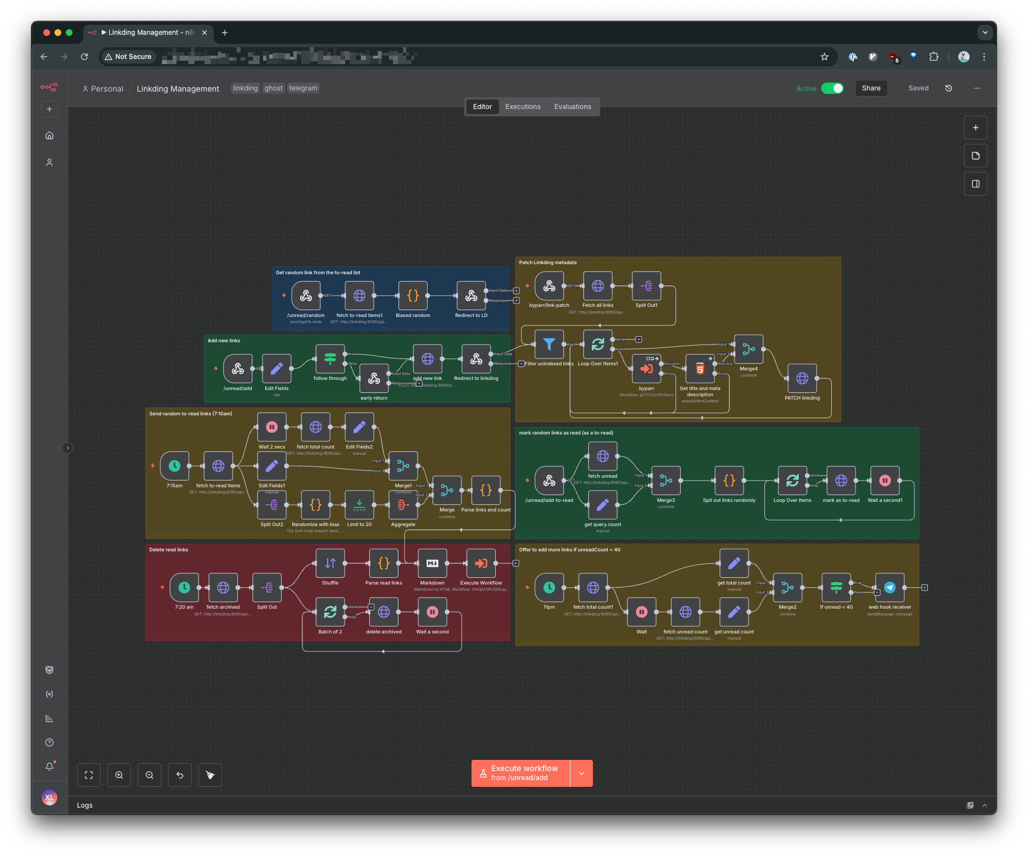1028x856 pixels.
Task: Open workflow history clock icon
Action: pyautogui.click(x=949, y=88)
